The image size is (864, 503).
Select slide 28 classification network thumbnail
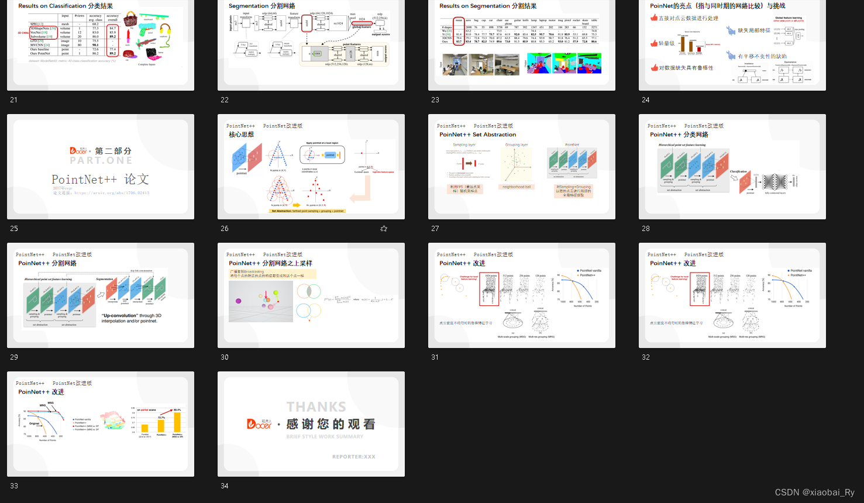[732, 167]
